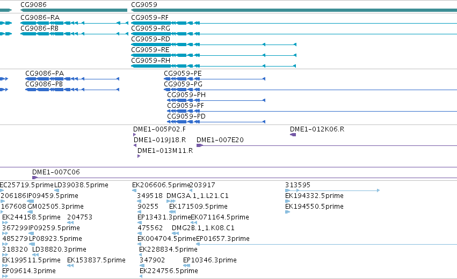The height and width of the screenshot is (279, 457).
Task: Click protein CG9086-PB label
Action: coord(44,84)
